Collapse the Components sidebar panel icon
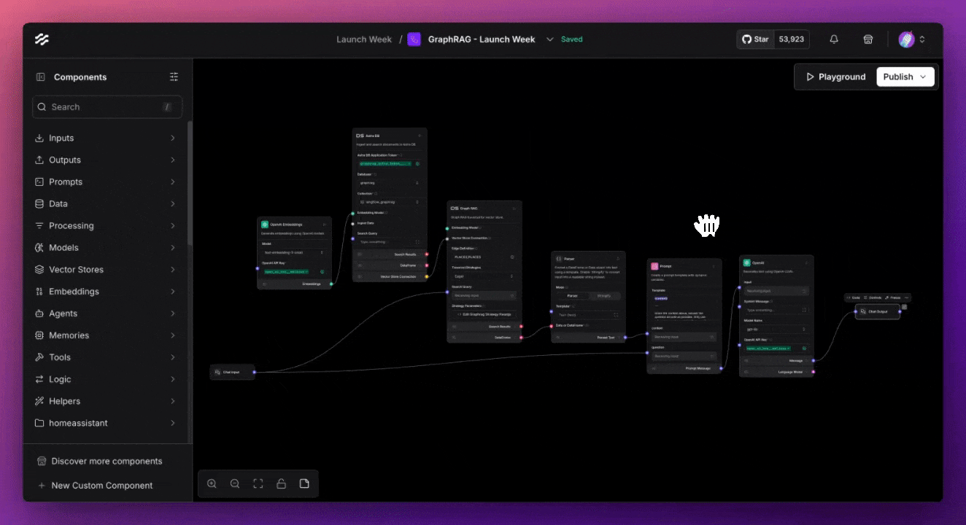 pyautogui.click(x=41, y=77)
